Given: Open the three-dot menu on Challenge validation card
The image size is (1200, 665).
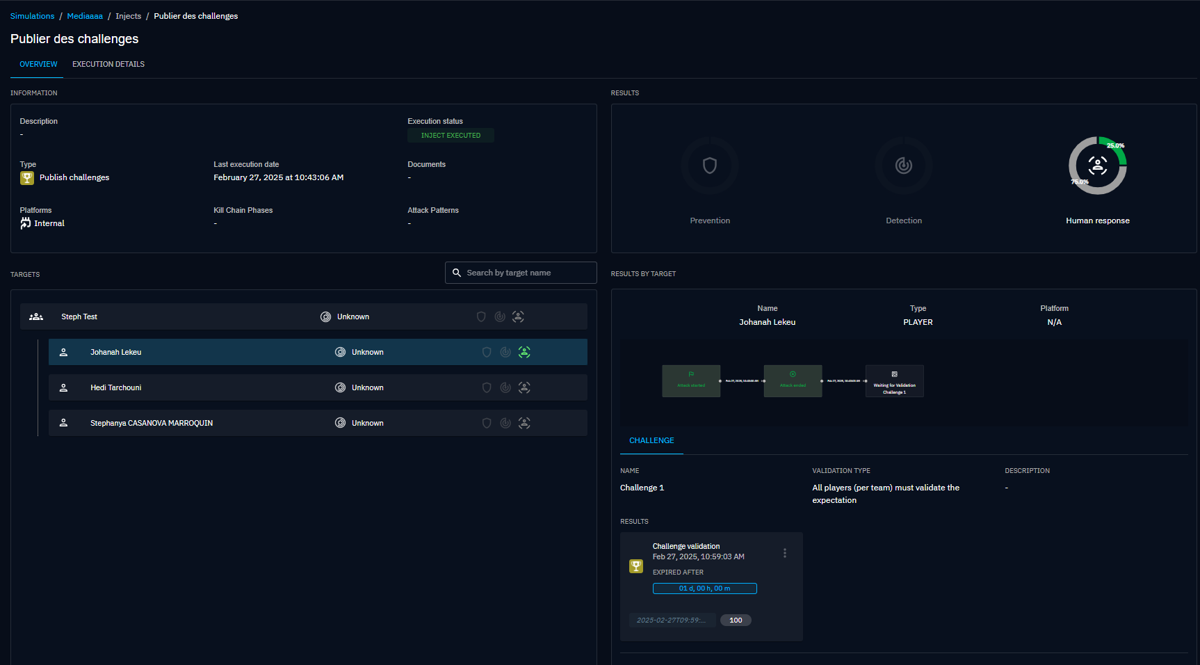Looking at the screenshot, I should [x=785, y=553].
